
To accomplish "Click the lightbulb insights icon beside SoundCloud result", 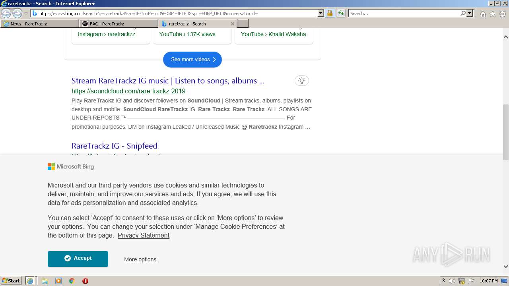I will [x=302, y=81].
